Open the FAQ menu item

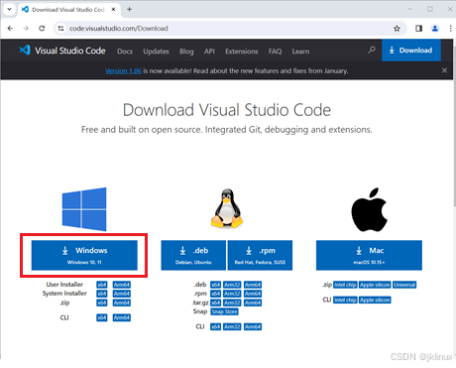(275, 52)
